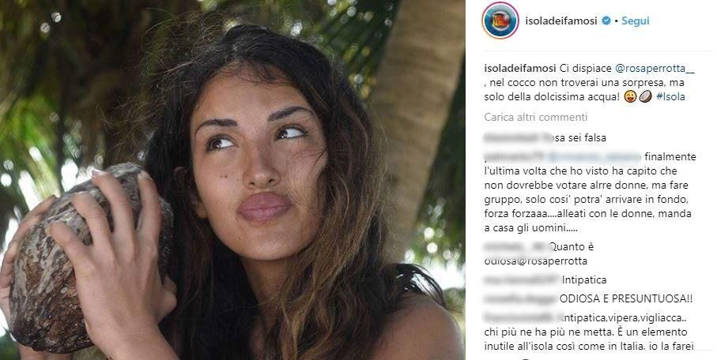Click the coconut emoji in caption

click(645, 96)
